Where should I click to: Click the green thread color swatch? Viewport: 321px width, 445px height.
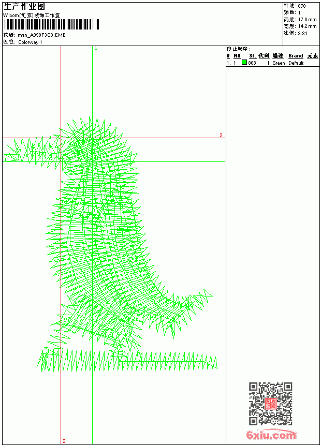(x=244, y=63)
